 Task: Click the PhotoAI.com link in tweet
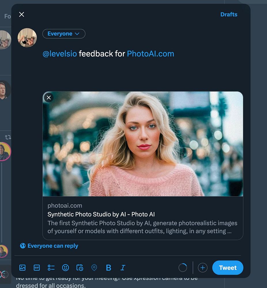coord(150,54)
